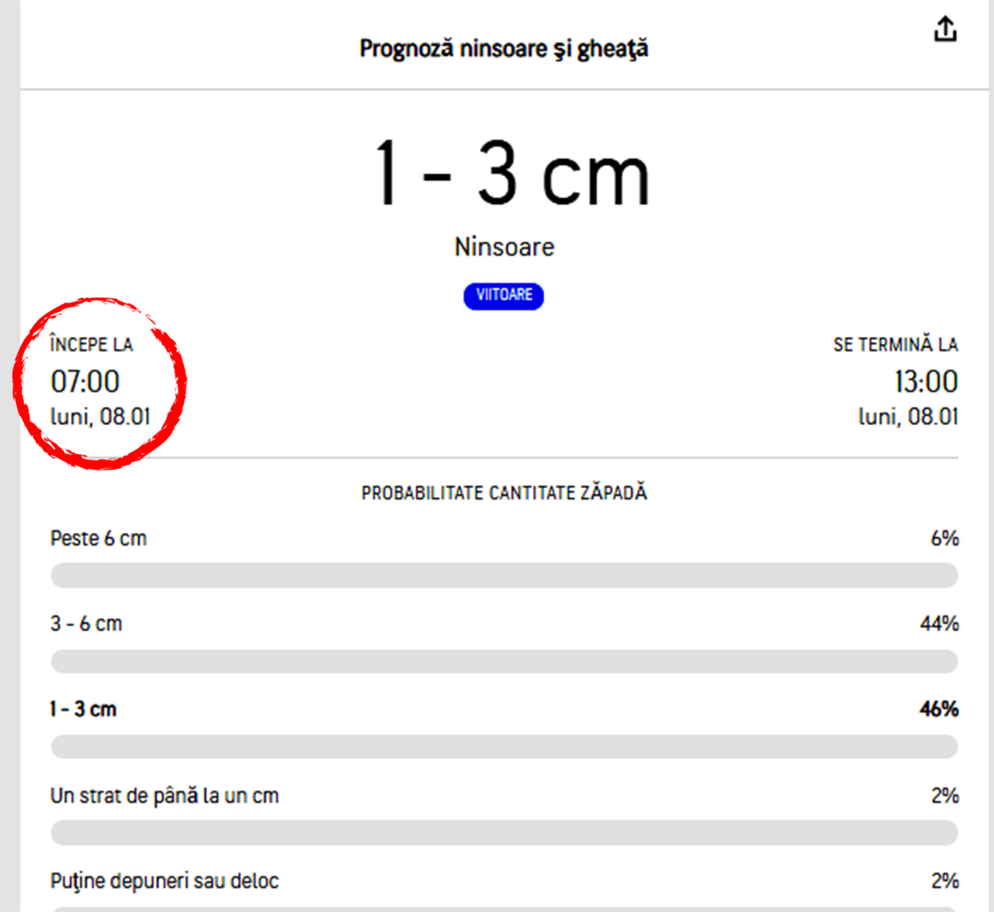Screen dimensions: 994x912
Task: Click the 13:00 end time
Action: pos(926,382)
